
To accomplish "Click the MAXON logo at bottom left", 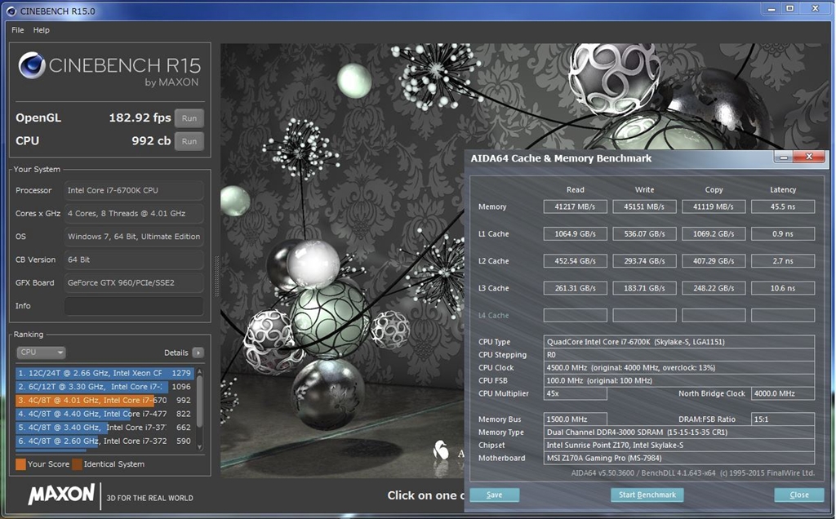I will pyautogui.click(x=61, y=495).
